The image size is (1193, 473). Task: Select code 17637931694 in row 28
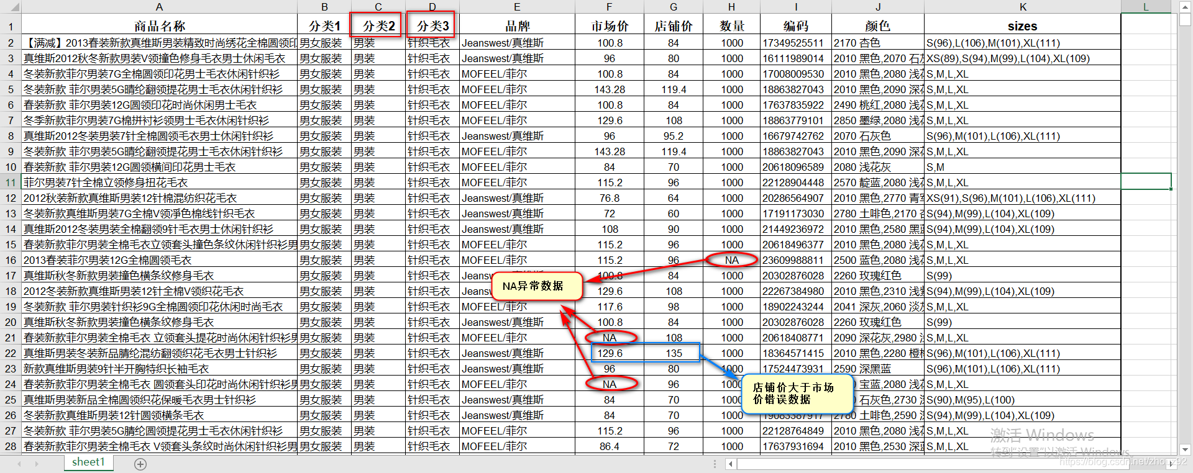click(796, 446)
